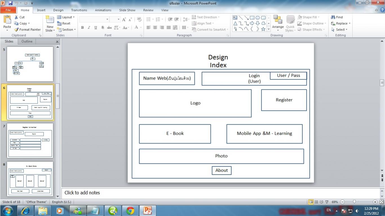Center the paragraph text
This screenshot has height=216, width=385.
(x=155, y=27)
